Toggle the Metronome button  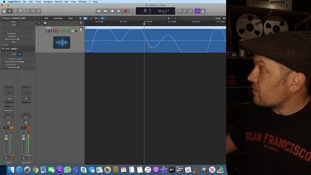pyautogui.click(x=203, y=11)
